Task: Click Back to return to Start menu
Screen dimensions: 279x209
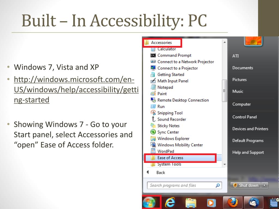Action: [x=161, y=172]
